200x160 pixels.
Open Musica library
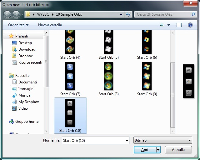[24, 95]
